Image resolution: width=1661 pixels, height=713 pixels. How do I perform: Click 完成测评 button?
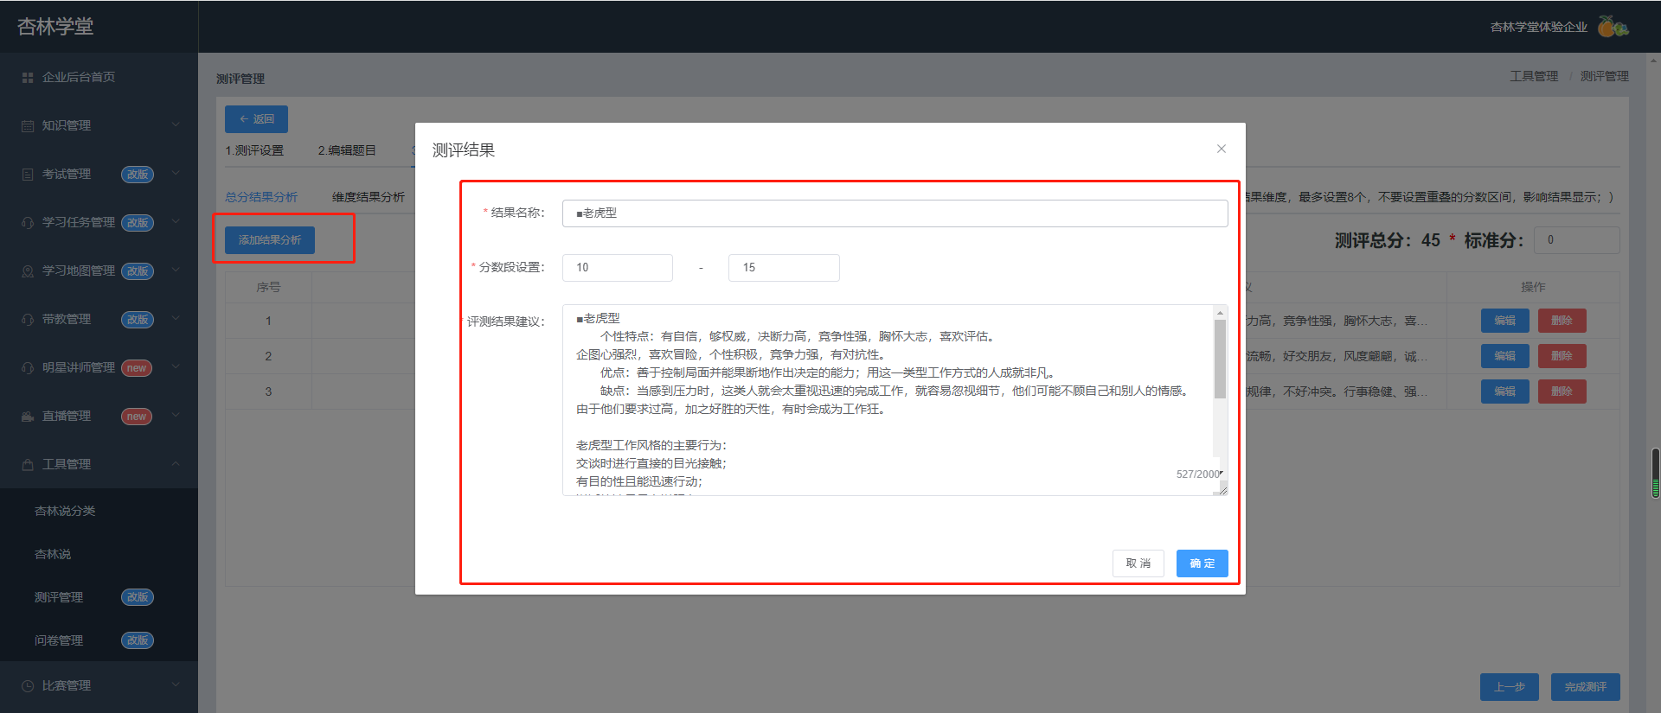point(1585,687)
